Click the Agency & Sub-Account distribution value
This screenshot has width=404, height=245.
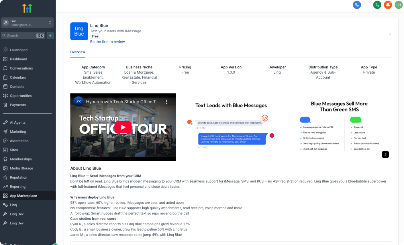coord(323,75)
